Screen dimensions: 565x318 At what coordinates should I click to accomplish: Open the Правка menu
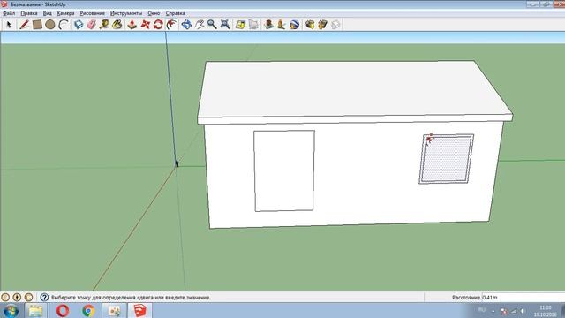coord(29,13)
